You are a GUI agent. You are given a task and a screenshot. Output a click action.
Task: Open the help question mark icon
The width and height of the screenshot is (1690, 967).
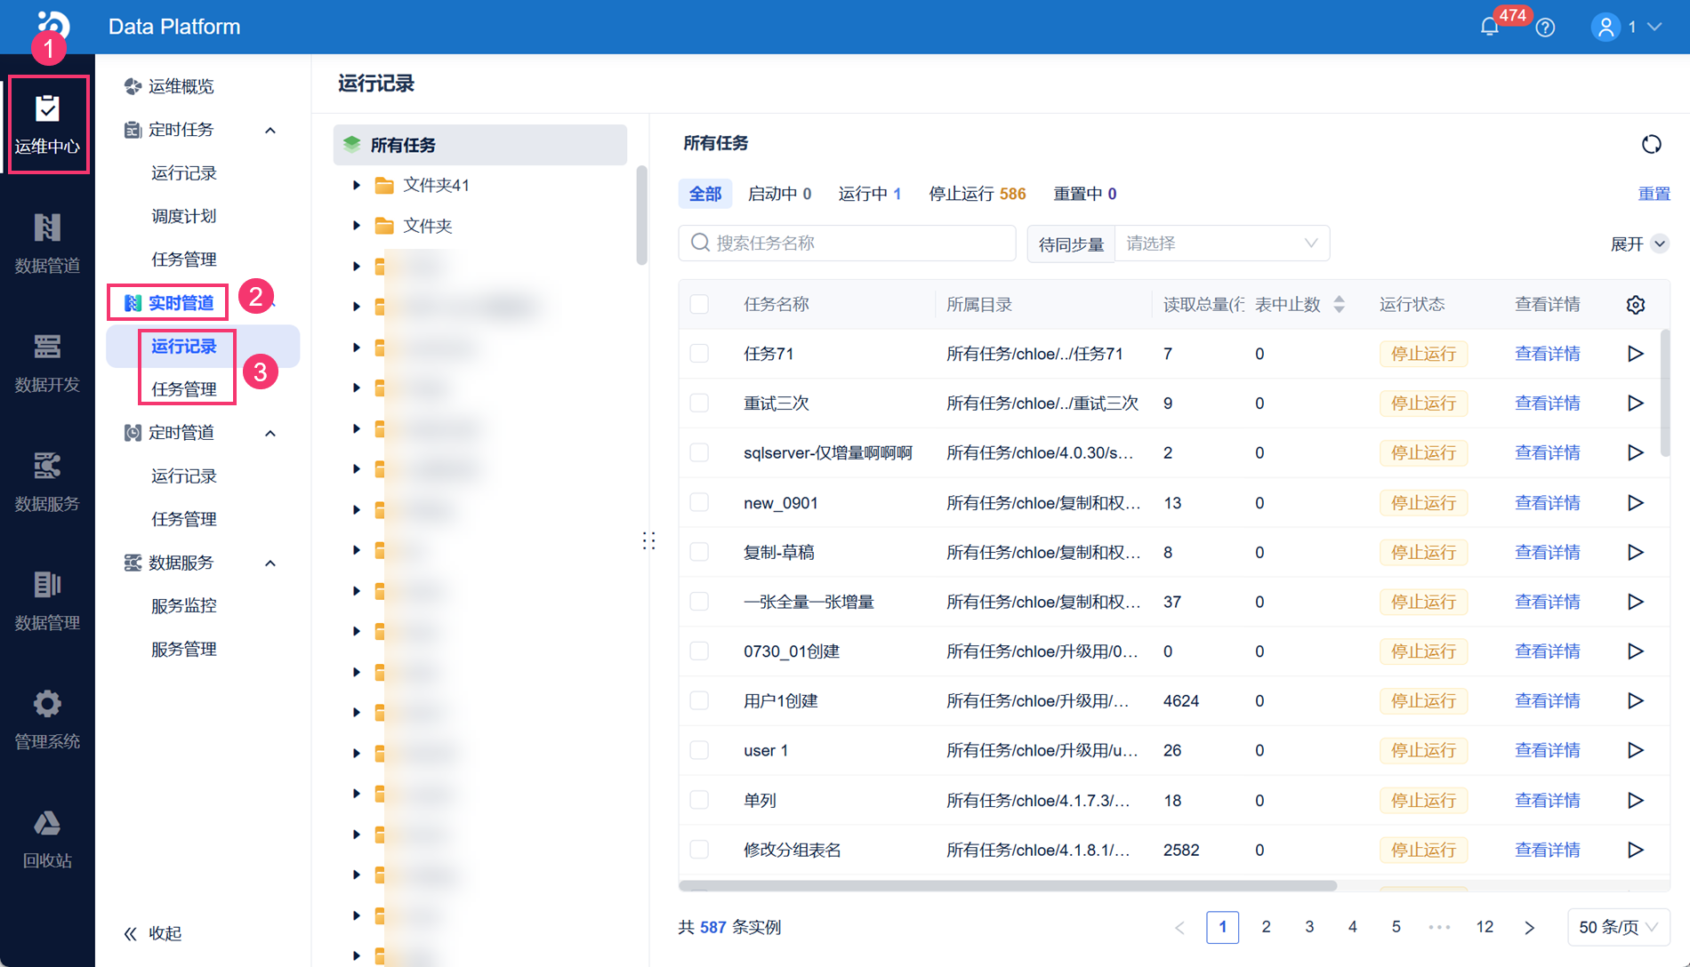click(1546, 28)
